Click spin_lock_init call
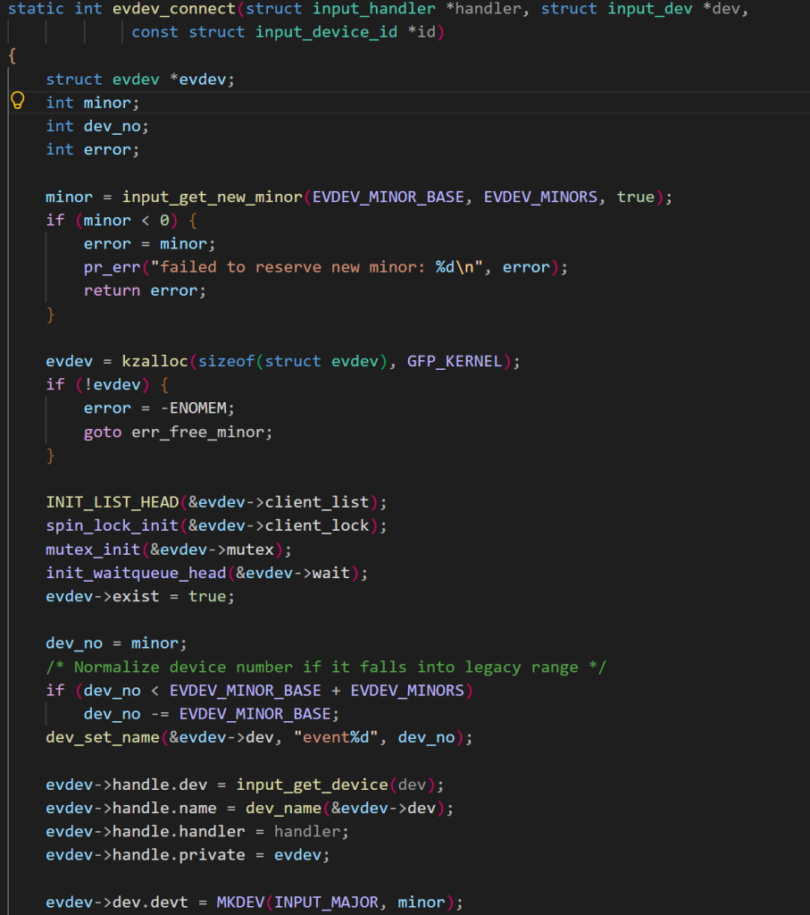Screen dimensions: 810x915 coord(112,525)
